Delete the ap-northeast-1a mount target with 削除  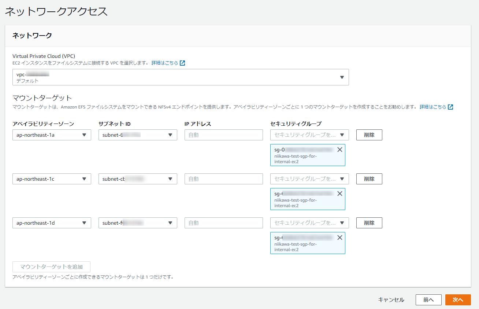pyautogui.click(x=369, y=135)
